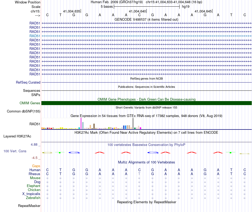Click the Layered H3K27Ac track label
The image size is (252, 212).
[x=17, y=136]
